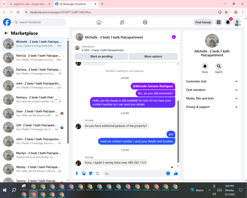Choose a GIF icon

point(98,173)
